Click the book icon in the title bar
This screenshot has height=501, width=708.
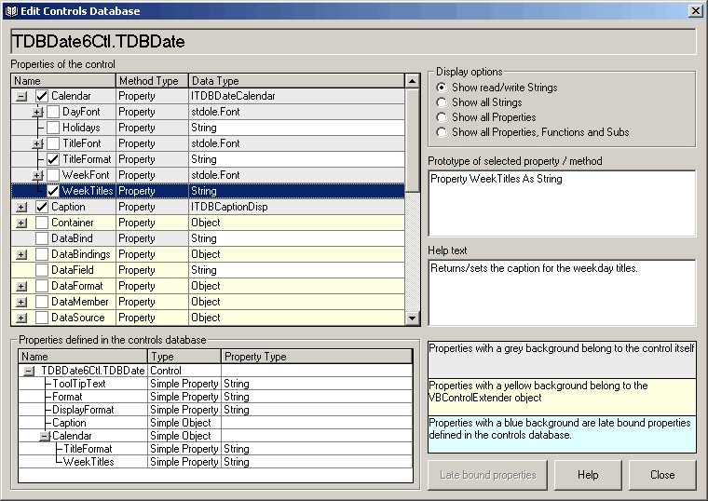click(x=10, y=10)
